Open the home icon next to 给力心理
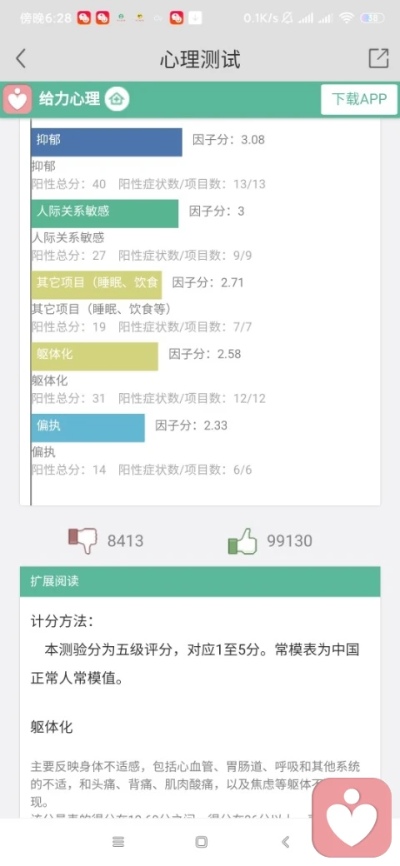 click(x=117, y=99)
